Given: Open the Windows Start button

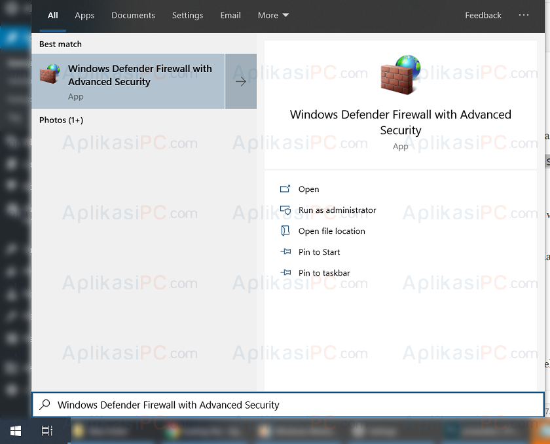Looking at the screenshot, I should [16, 431].
